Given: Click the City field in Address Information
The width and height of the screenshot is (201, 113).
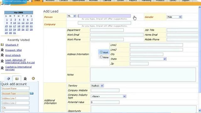Looking at the screenshot, I should pyautogui.click(x=147, y=54).
